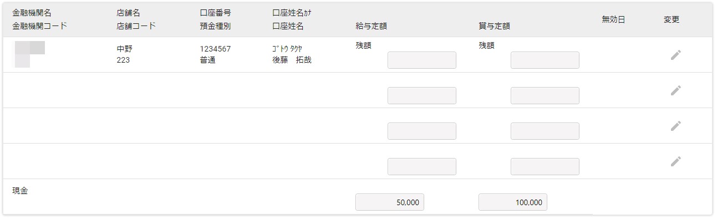Click the third row's 賞与定額 input box
Screen dimensions: 717x219
[x=545, y=131]
